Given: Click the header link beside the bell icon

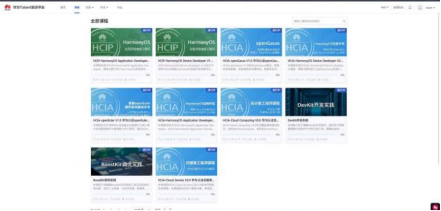Looking at the screenshot, I should pos(399,7).
